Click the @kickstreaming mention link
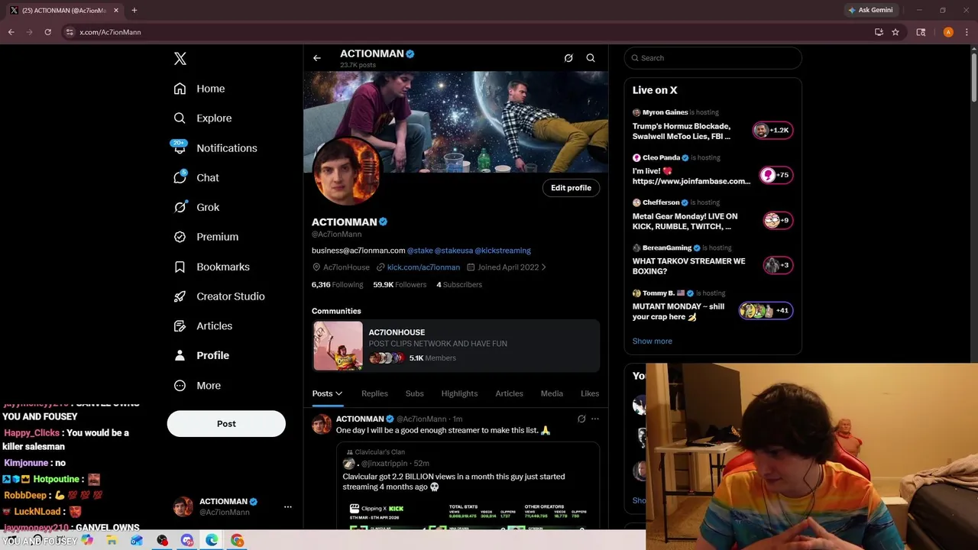 tap(503, 251)
